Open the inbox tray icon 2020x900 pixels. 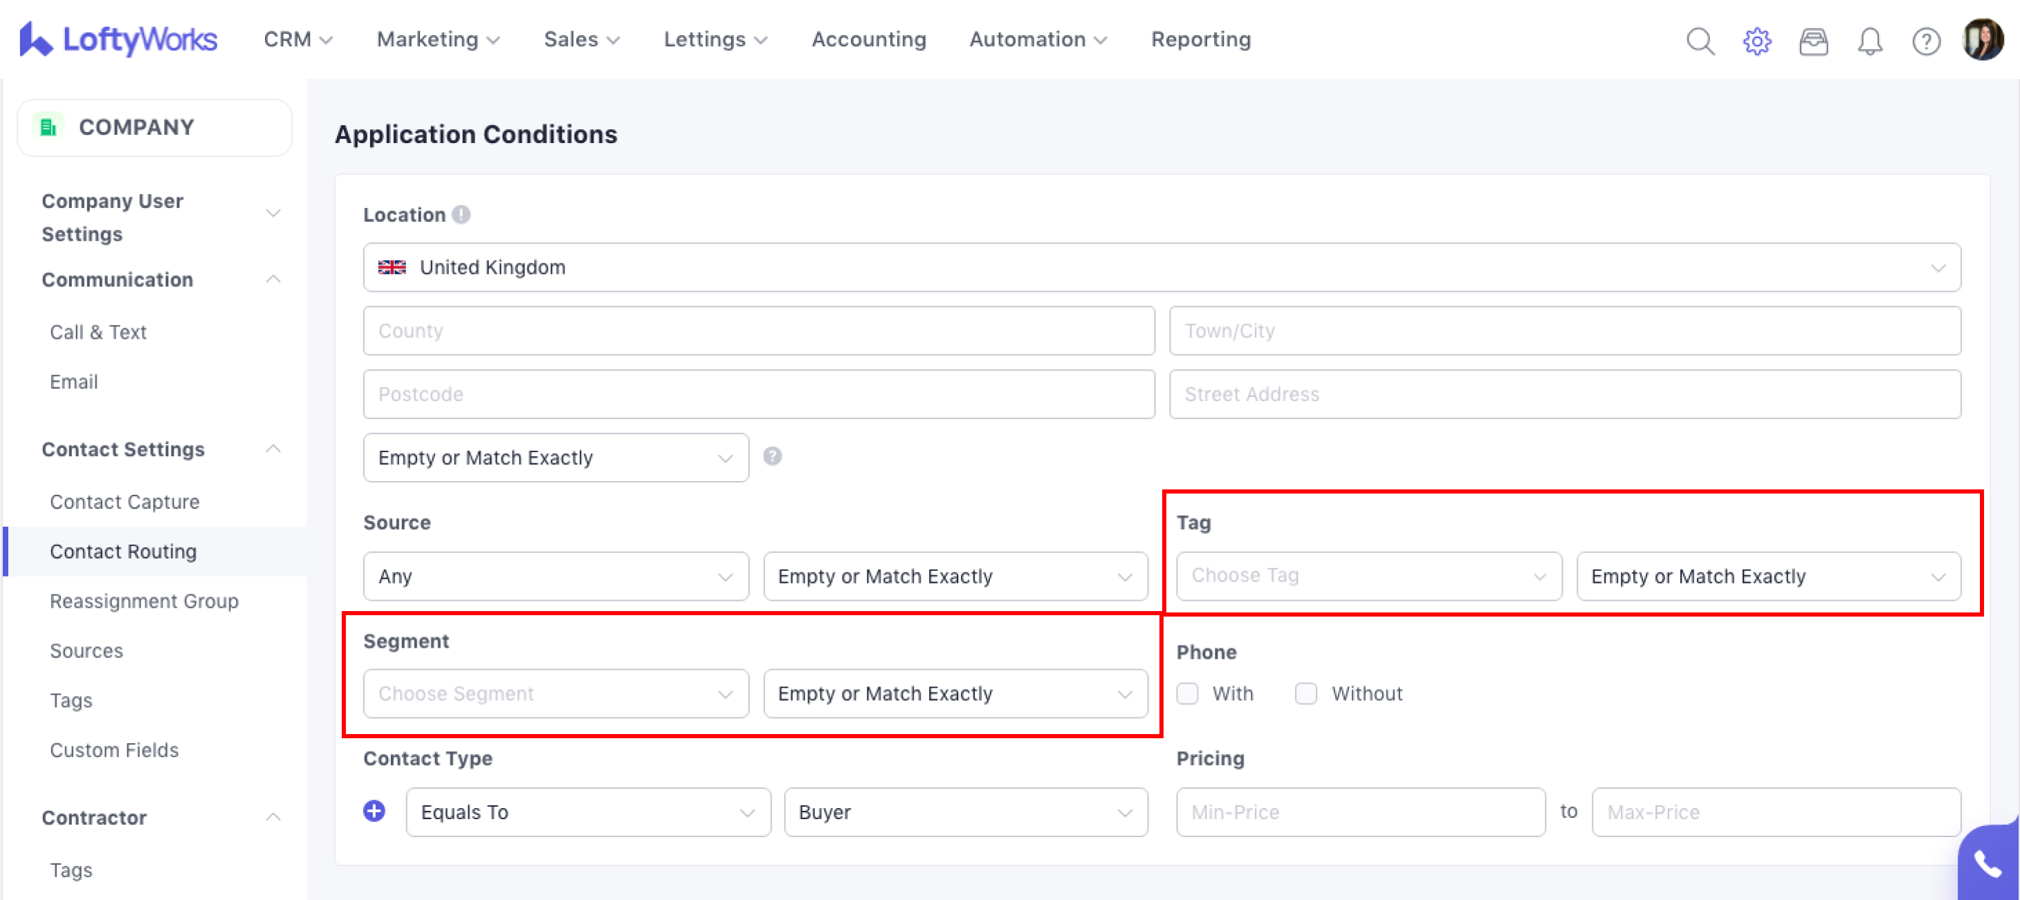click(x=1813, y=41)
